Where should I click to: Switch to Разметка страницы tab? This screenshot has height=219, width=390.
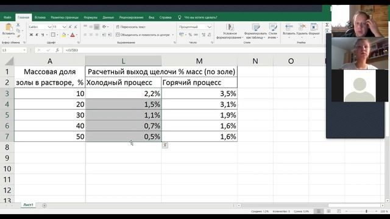pos(65,18)
